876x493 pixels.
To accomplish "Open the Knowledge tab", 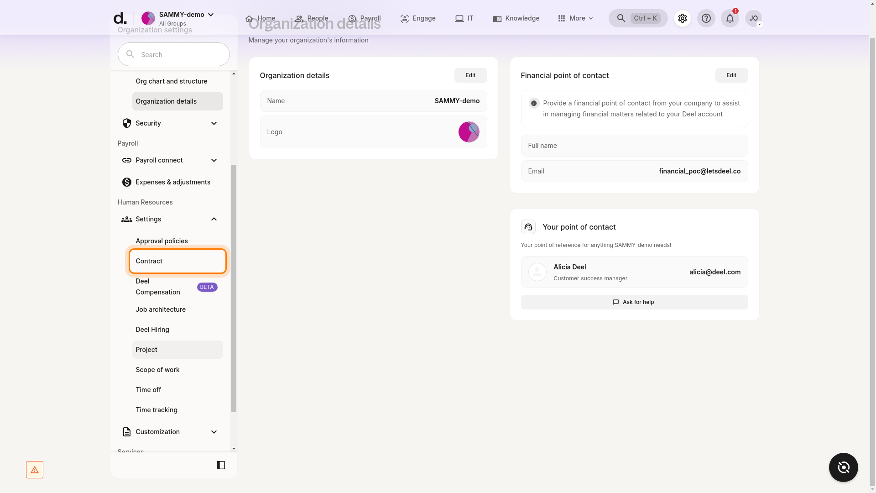I will [x=516, y=18].
